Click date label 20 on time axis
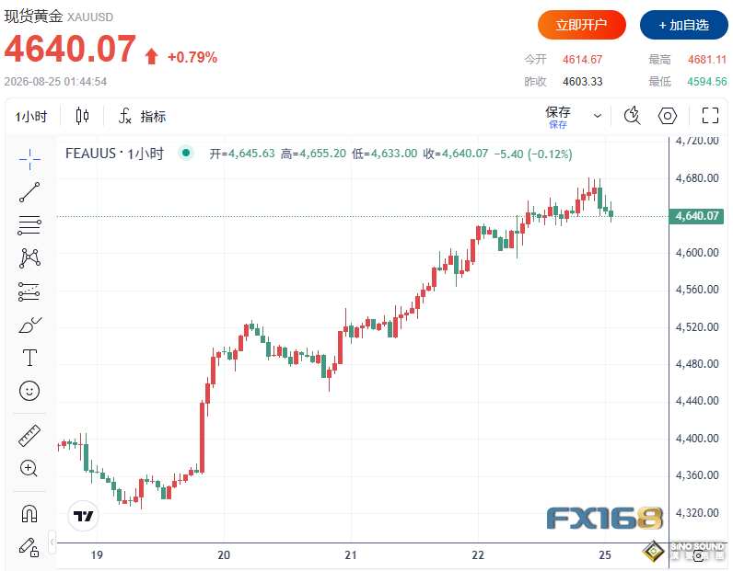 point(224,555)
